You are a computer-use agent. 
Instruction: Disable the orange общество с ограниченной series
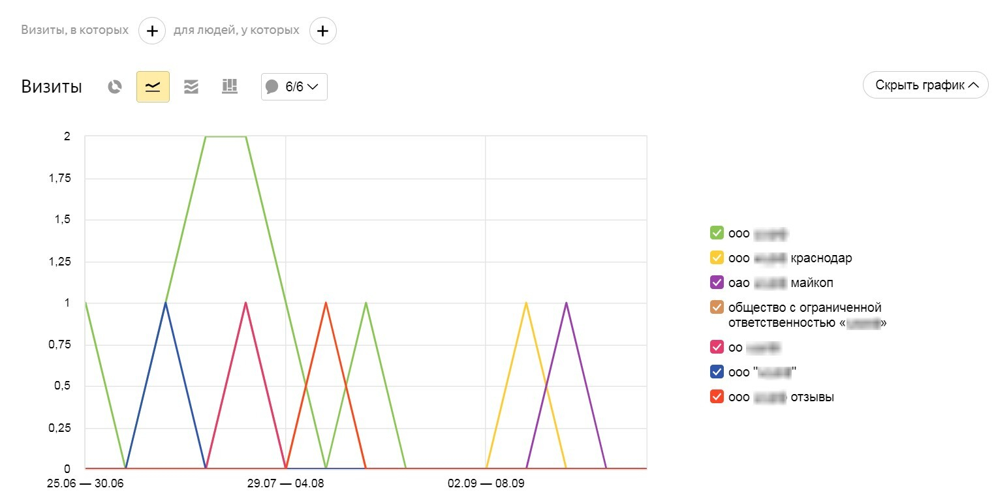click(716, 307)
